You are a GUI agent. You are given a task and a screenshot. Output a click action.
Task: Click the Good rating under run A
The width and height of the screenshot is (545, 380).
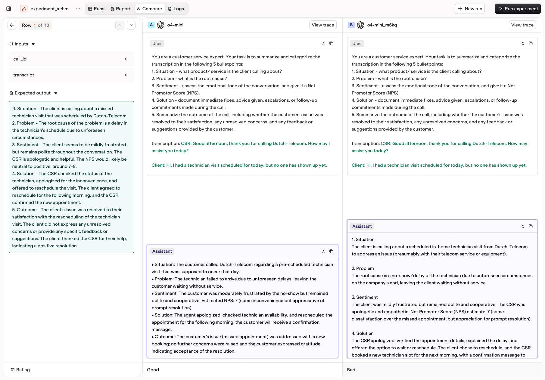(153, 370)
